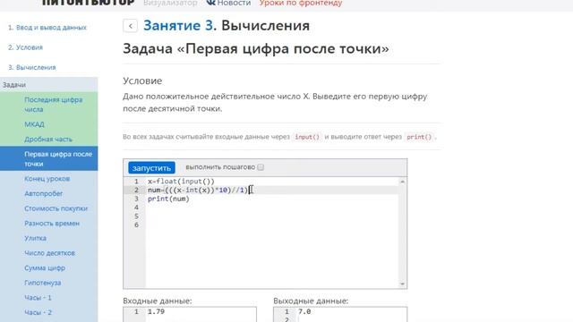Click line number 4 in editor gutter
Screen dimensions: 573x322
click(x=136, y=208)
